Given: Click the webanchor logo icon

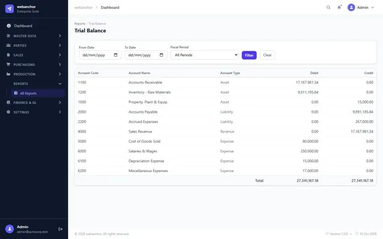Looking at the screenshot, I should pyautogui.click(x=10, y=9).
